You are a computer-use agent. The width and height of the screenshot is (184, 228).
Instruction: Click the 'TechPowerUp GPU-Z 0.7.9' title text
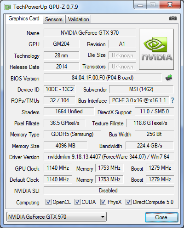46,7
